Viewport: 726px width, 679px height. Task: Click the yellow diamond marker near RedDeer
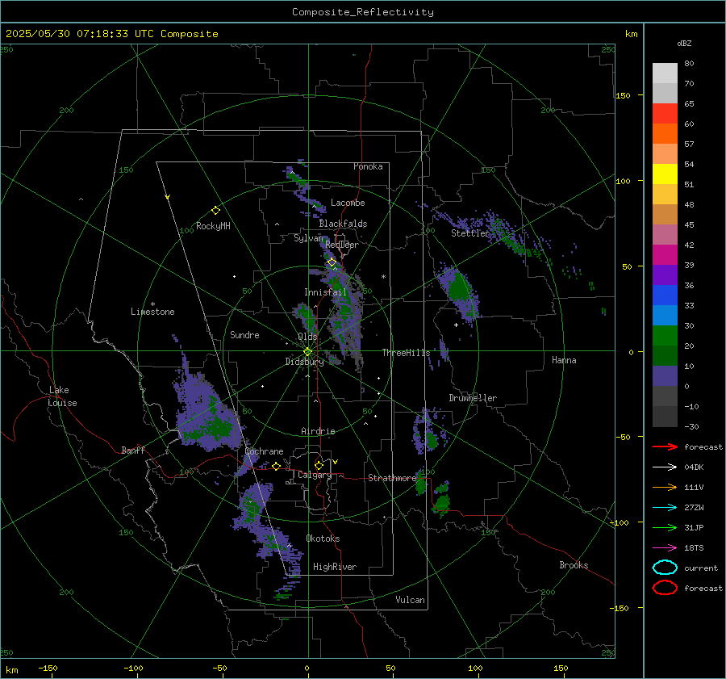[x=332, y=262]
